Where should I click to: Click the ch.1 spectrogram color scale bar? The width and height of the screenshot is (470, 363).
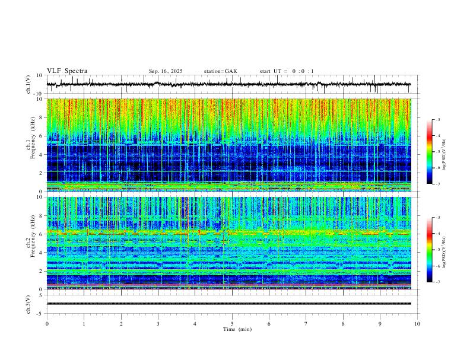[429, 152]
